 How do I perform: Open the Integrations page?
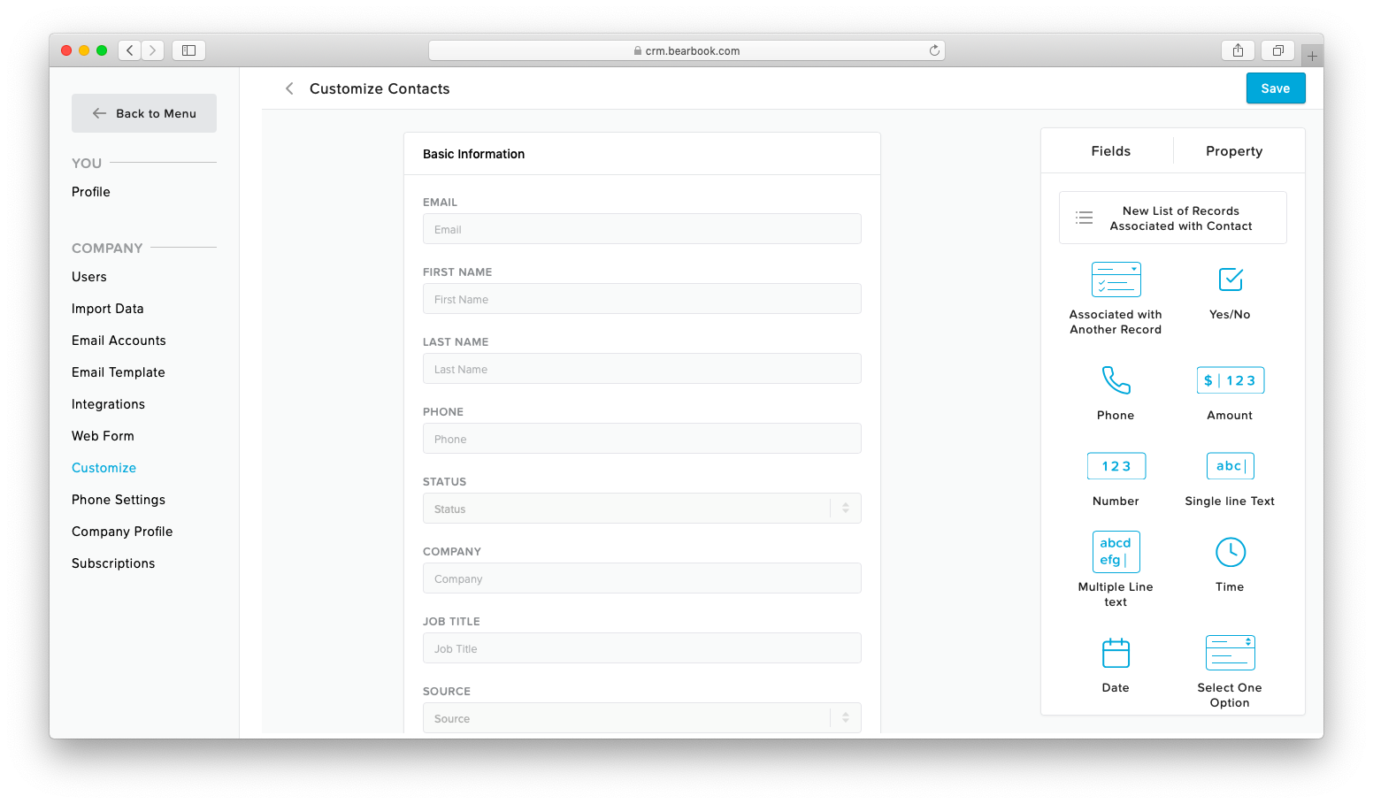(108, 404)
